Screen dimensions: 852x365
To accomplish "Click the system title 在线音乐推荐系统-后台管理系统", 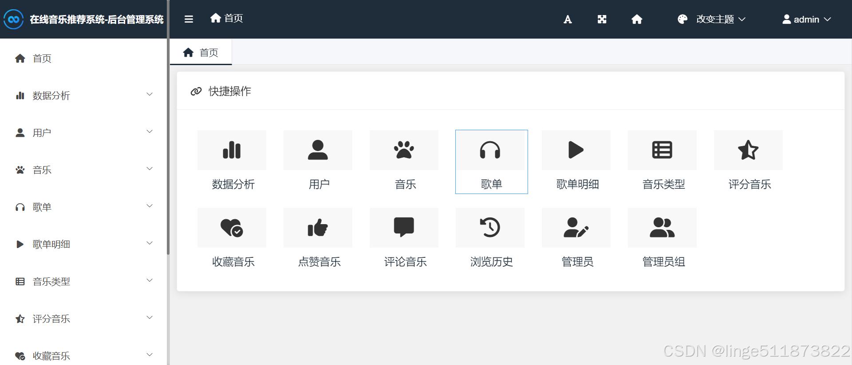I will 97,19.
